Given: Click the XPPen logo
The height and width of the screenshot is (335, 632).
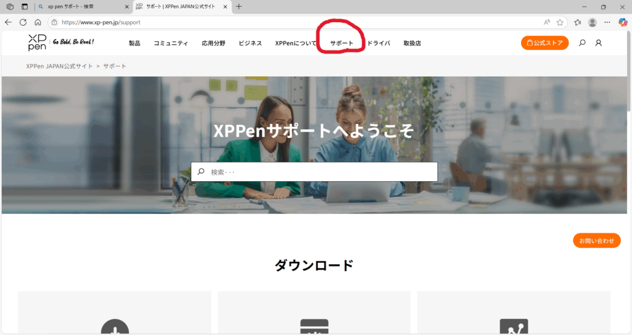Looking at the screenshot, I should pyautogui.click(x=37, y=42).
